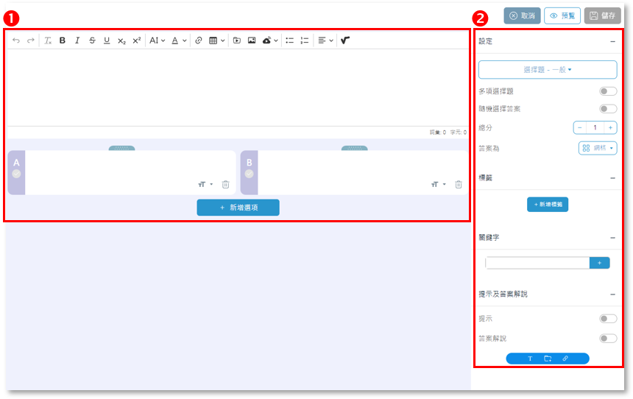This screenshot has height=399, width=633.
Task: Toggle bold formatting in the editor toolbar
Action: (x=63, y=40)
